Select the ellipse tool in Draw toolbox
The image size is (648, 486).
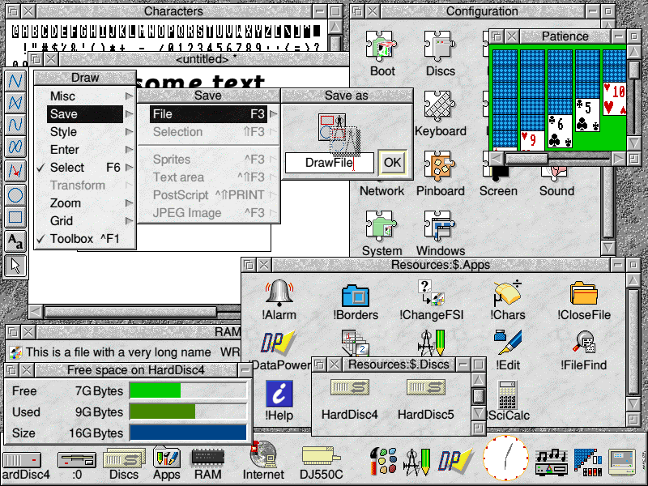15,194
